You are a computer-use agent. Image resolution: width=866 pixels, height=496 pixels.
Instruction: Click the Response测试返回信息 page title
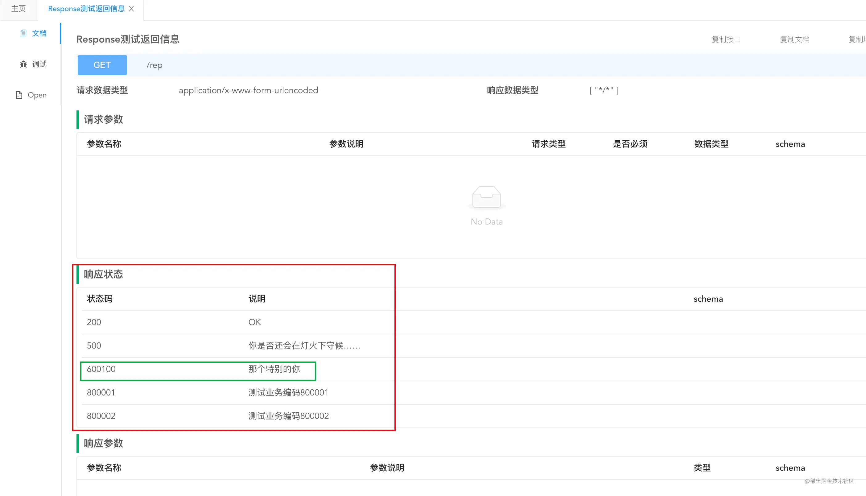(x=128, y=39)
